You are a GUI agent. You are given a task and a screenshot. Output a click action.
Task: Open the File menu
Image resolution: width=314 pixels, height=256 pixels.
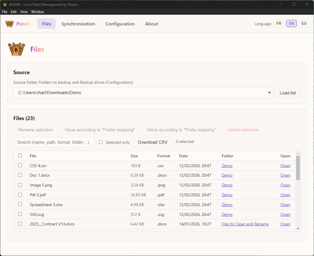[4, 12]
